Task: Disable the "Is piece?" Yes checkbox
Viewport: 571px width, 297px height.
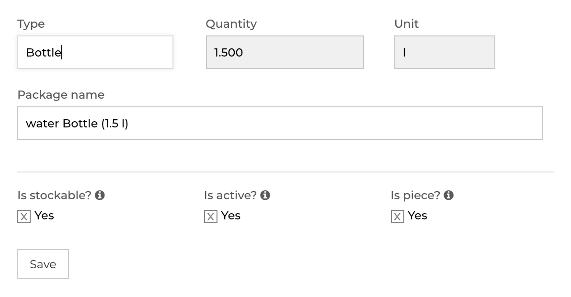Action: pyautogui.click(x=397, y=217)
